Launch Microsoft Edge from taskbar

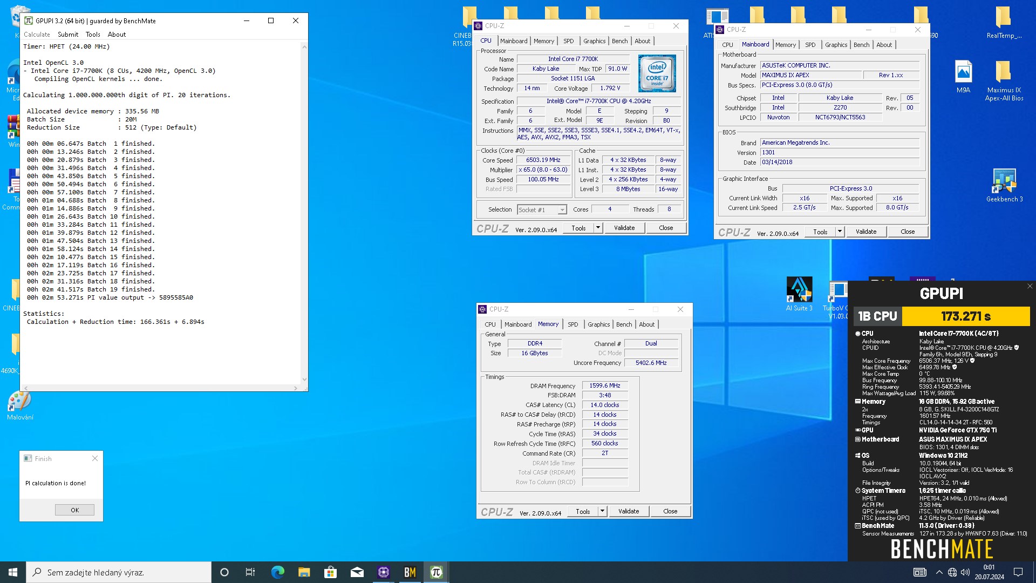click(x=277, y=572)
